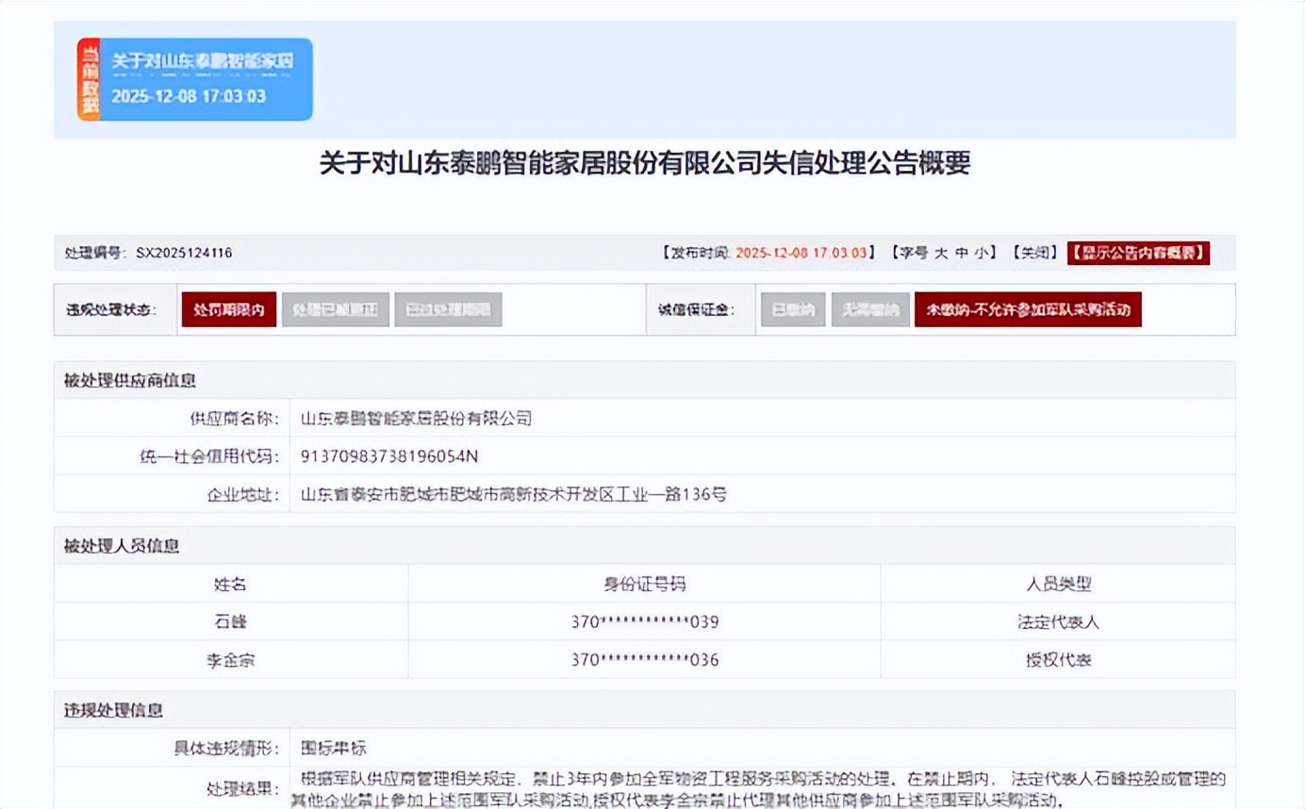1305x809 pixels.
Task: Click the 关闭 link in the header bar
Action: click(1033, 253)
